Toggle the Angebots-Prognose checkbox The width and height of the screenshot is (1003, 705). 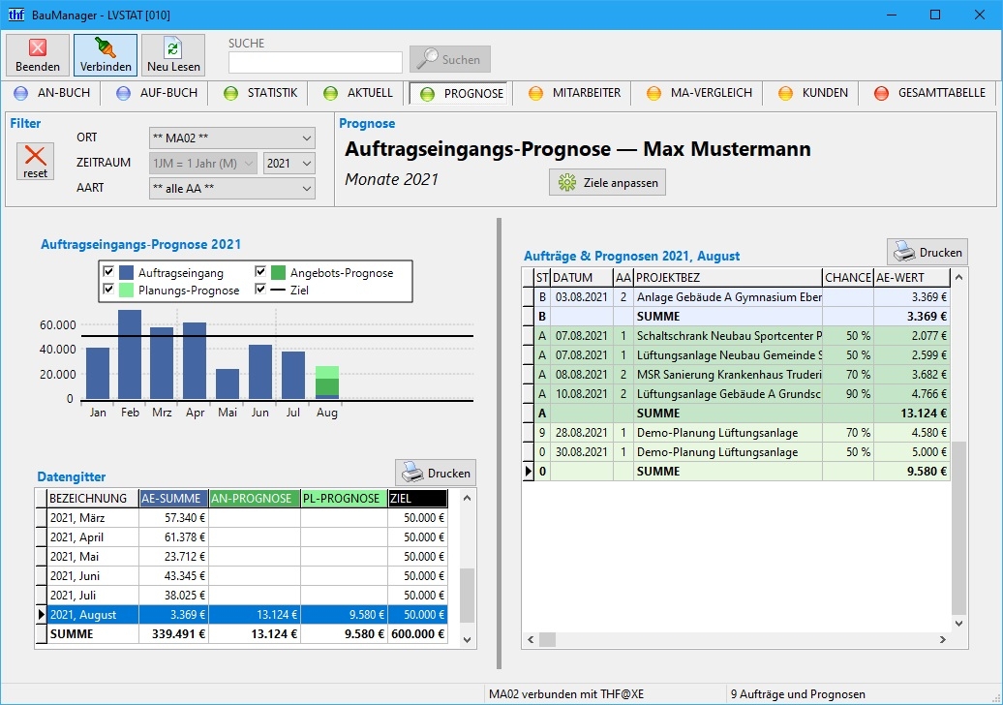(261, 273)
